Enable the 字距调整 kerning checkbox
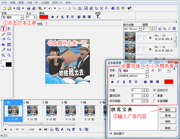The height and width of the screenshot is (139, 180). tap(154, 101)
